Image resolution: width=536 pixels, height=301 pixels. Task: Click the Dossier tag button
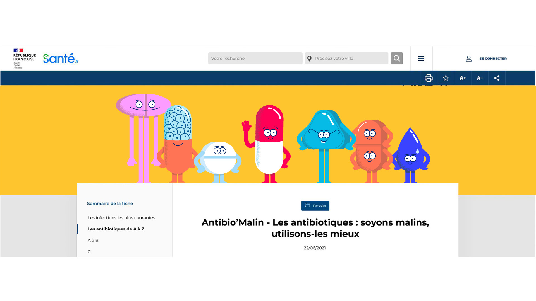315,206
